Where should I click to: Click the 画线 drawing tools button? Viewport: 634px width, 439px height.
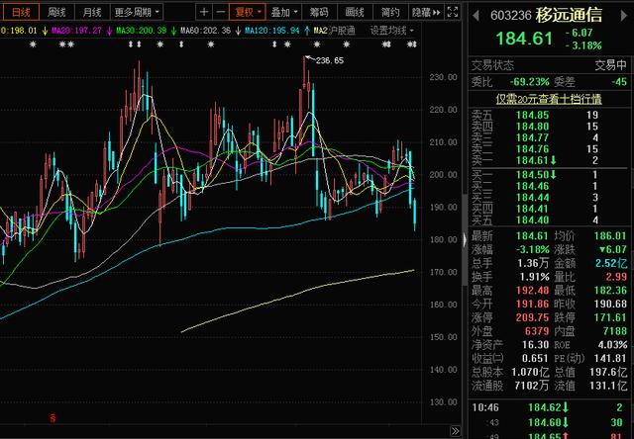(355, 12)
